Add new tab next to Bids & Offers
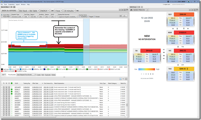201x120 pixels. pos(14,7)
